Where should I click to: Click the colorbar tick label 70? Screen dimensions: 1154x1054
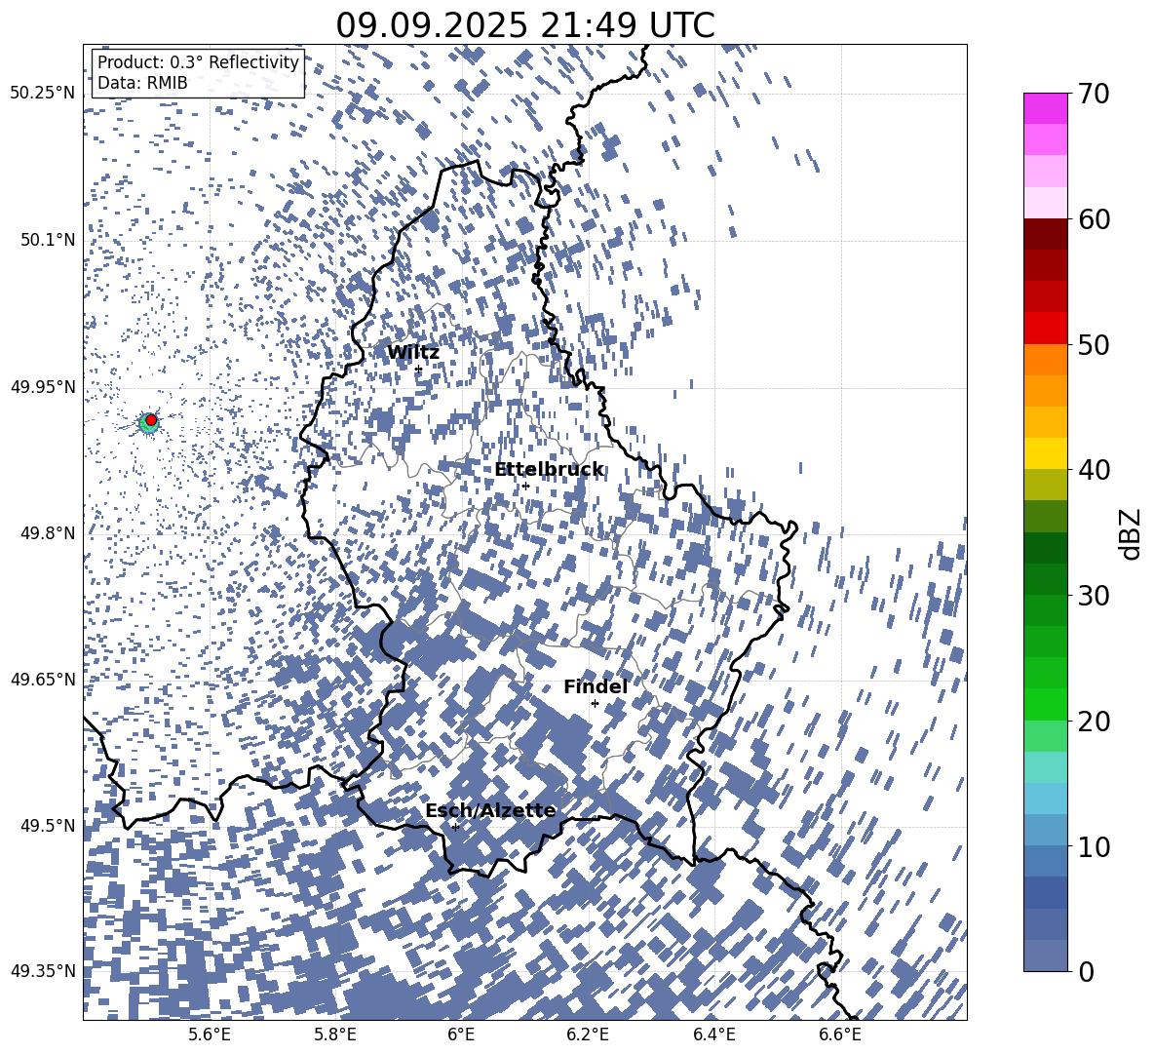tap(1094, 94)
